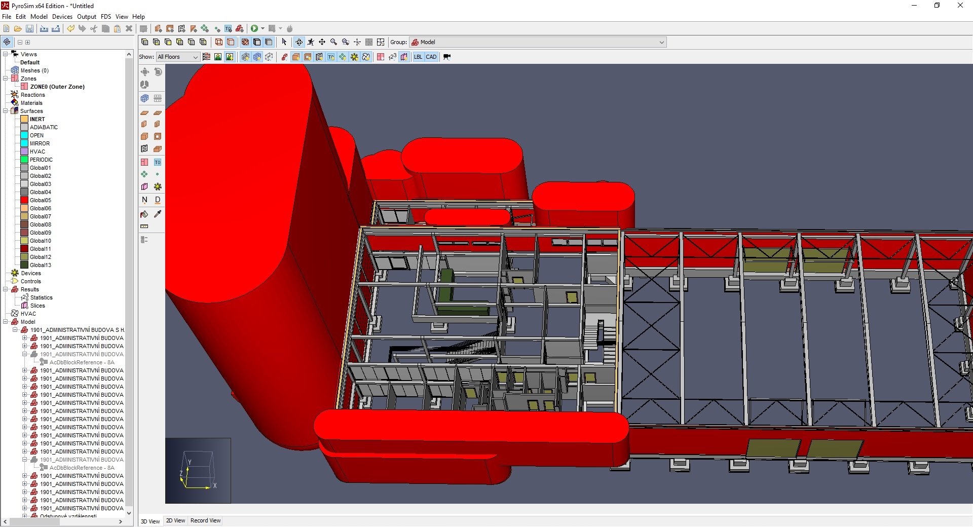Open the Run FDS dropdown arrow

click(263, 29)
